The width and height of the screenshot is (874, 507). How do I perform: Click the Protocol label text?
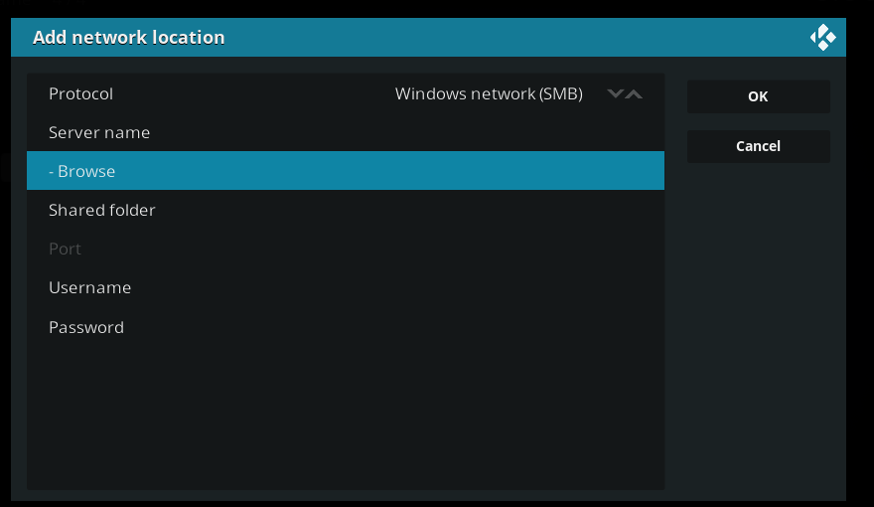(x=80, y=93)
